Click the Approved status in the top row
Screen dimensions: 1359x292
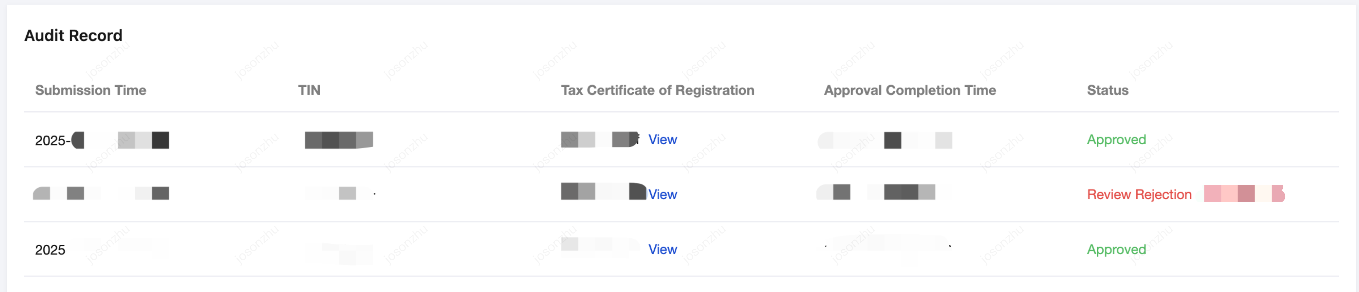pyautogui.click(x=1116, y=140)
